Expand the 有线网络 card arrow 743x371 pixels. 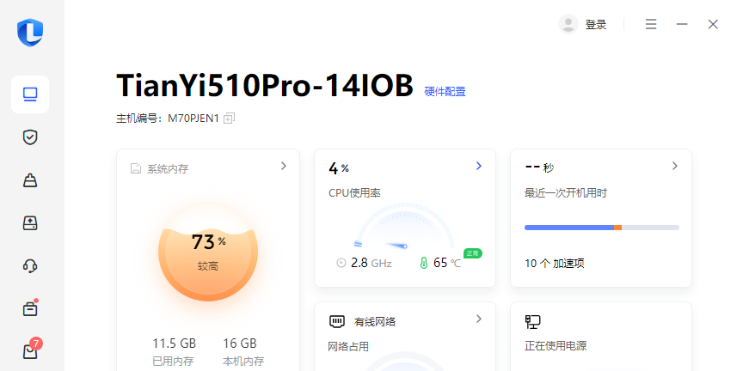click(x=479, y=319)
